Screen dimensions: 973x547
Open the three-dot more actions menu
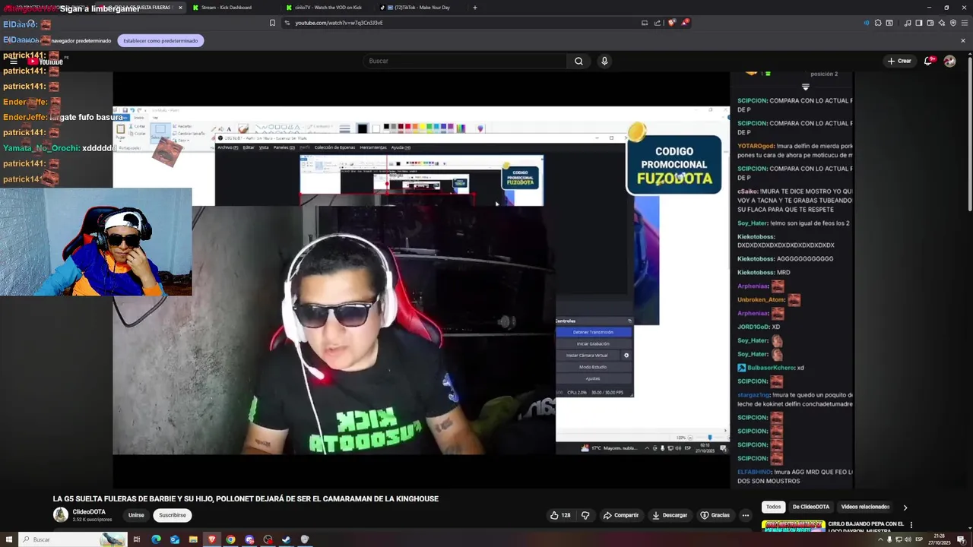point(746,515)
